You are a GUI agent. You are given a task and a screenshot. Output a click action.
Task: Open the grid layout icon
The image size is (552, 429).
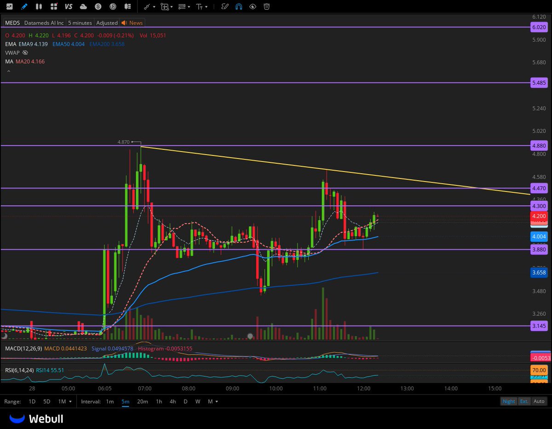[54, 6]
